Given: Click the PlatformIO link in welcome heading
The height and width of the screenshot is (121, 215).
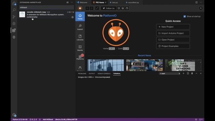Looking at the screenshot, I should coord(110,16).
